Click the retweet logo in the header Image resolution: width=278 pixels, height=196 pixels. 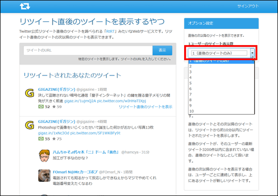click(x=25, y=6)
